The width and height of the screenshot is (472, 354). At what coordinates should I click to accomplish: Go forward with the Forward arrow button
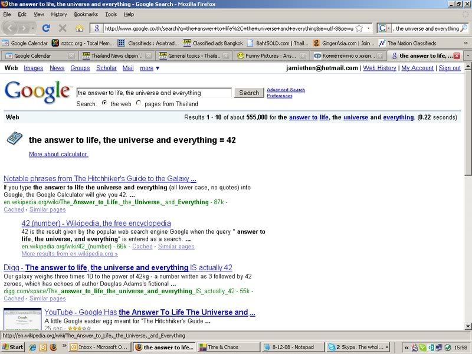point(24,28)
